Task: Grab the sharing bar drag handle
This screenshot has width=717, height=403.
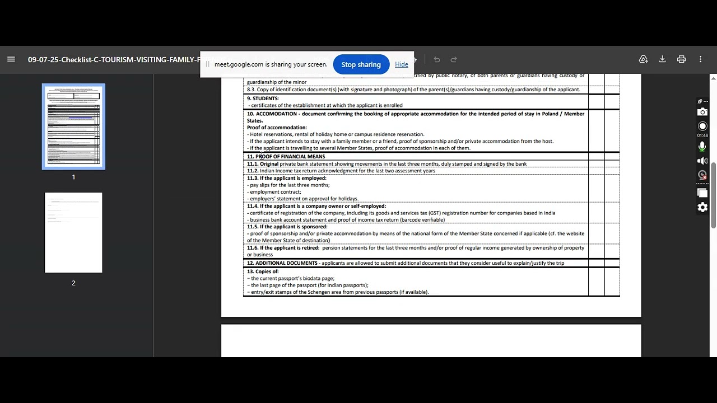Action: click(x=207, y=64)
